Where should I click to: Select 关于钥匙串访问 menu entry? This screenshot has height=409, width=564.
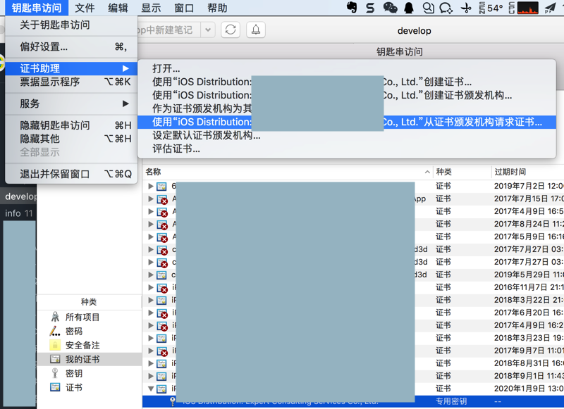tap(71, 25)
